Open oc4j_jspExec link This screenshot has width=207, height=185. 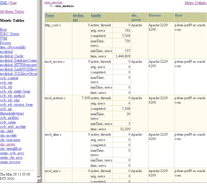(x=9, y=118)
